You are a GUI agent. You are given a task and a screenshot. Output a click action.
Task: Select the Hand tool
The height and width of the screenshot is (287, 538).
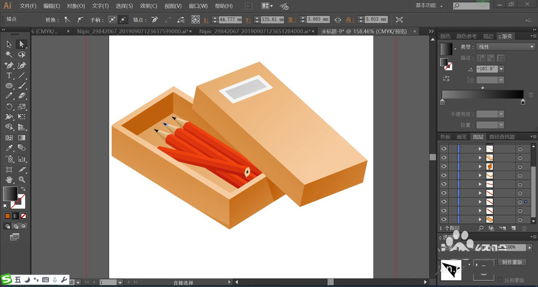pos(9,180)
